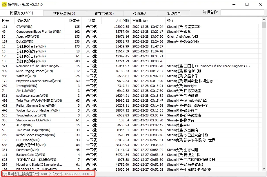Select the DCS World(WIN) row
267x177 pixels.
(x=131, y=140)
